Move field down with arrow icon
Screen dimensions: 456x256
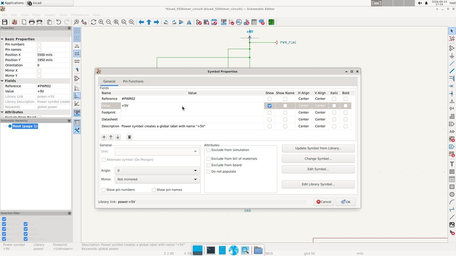click(118, 137)
